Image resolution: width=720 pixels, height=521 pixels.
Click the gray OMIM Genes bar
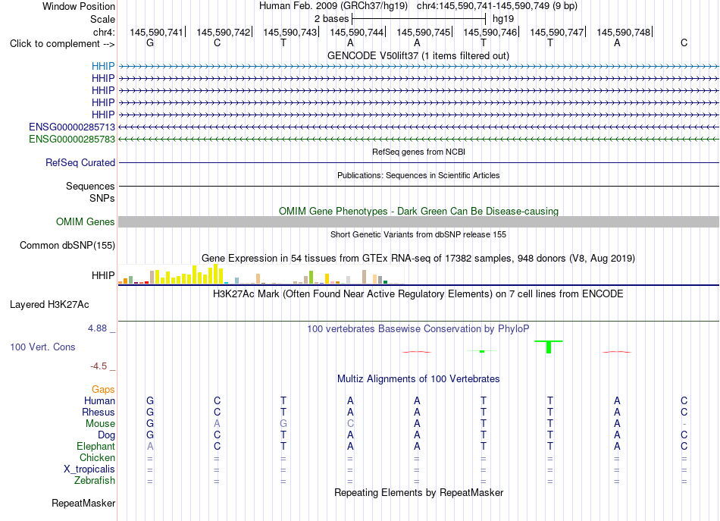[x=418, y=222]
